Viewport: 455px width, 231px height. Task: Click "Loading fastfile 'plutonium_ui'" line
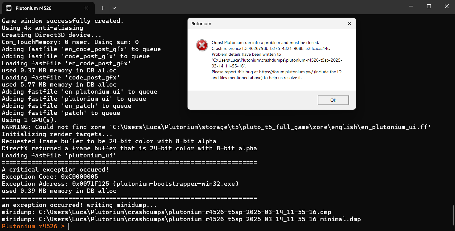pos(59,156)
